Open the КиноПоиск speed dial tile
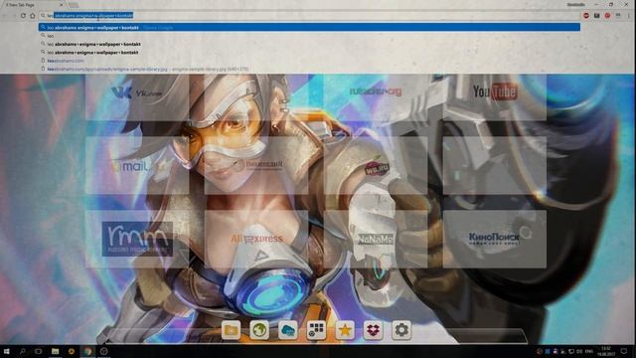636x358 pixels. [x=495, y=239]
